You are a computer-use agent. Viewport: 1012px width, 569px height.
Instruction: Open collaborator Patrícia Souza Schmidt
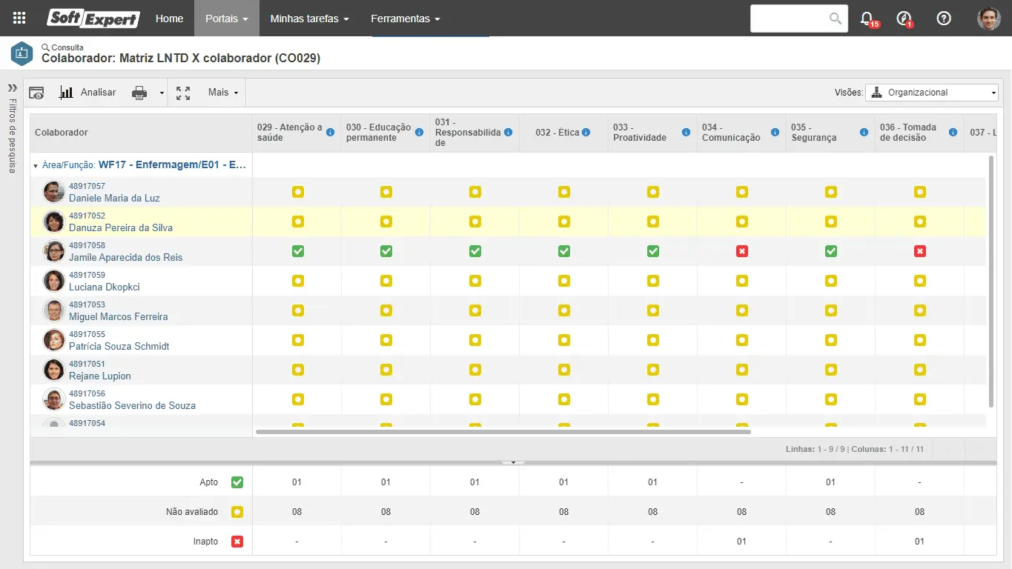click(119, 346)
